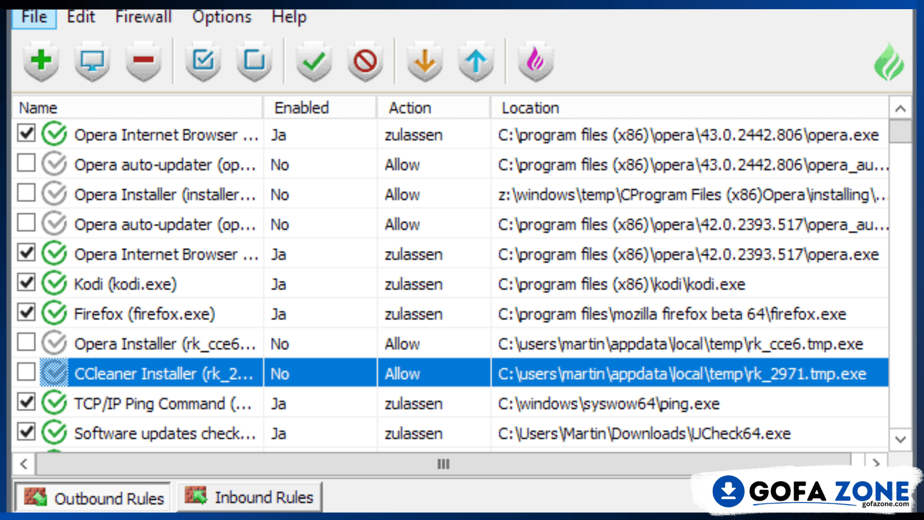Click status icon of Opera 43 browser row
This screenshot has height=520, width=924.
point(54,134)
